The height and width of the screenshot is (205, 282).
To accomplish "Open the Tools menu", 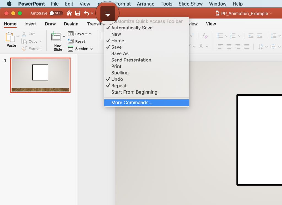I will 166,4.
